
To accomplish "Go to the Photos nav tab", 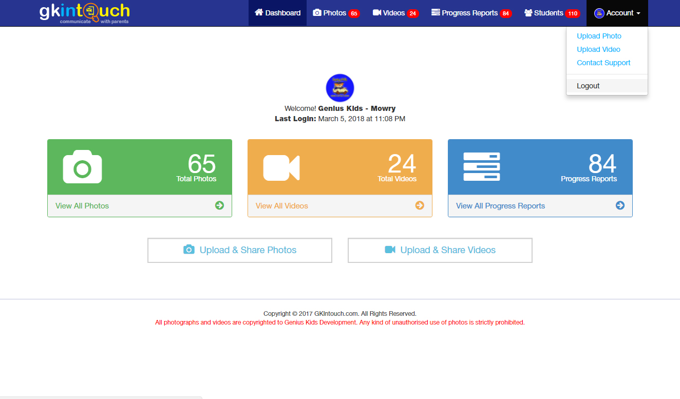I will click(x=336, y=13).
